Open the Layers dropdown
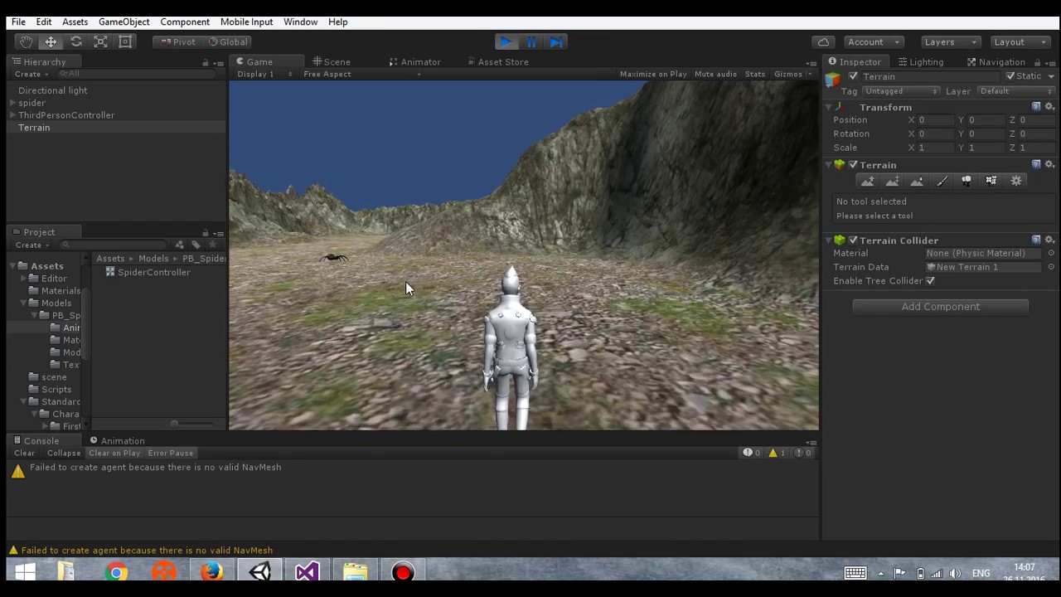The width and height of the screenshot is (1061, 597). [951, 41]
